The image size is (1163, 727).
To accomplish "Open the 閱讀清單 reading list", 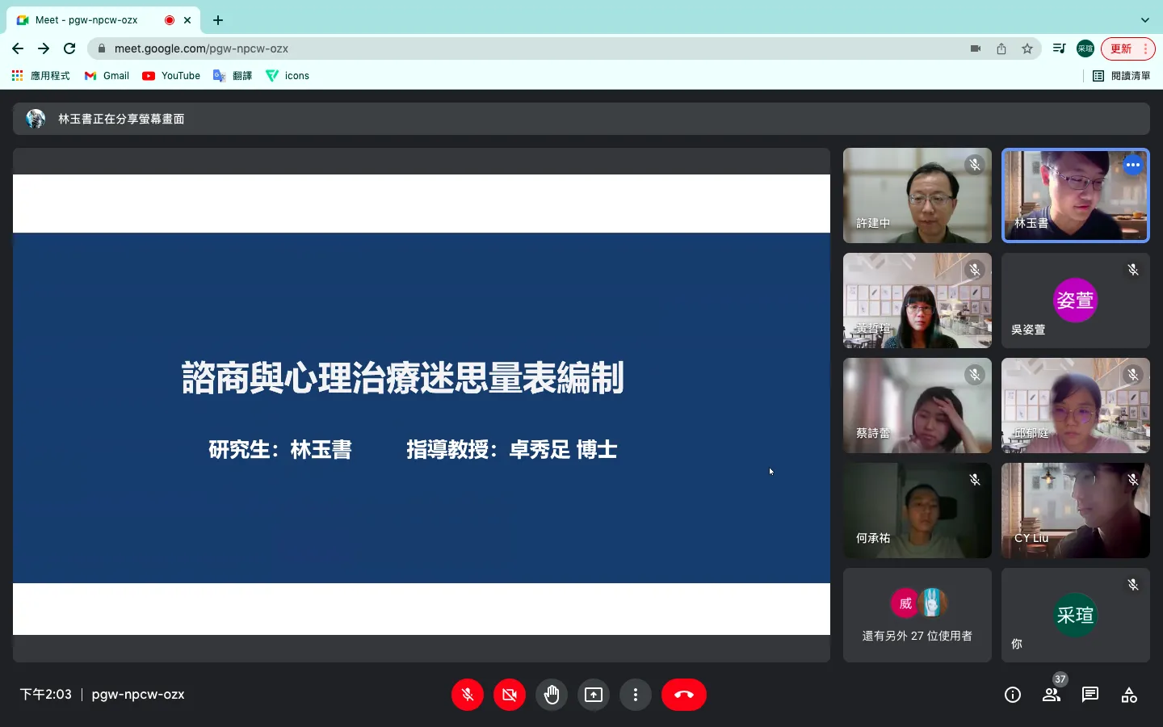I will pos(1122,76).
